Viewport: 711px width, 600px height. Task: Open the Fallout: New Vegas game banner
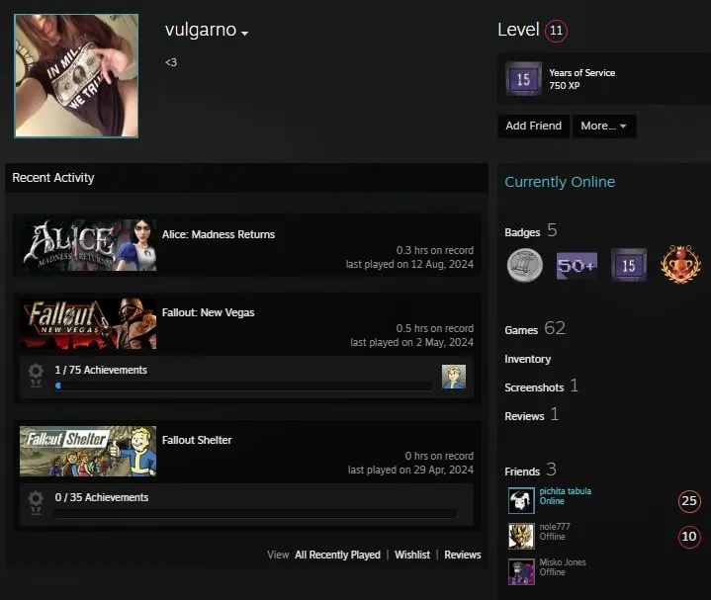(x=88, y=323)
